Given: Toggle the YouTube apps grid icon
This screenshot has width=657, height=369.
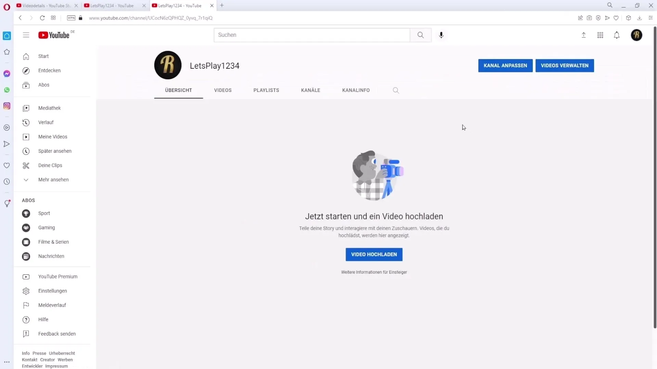Looking at the screenshot, I should (x=601, y=35).
